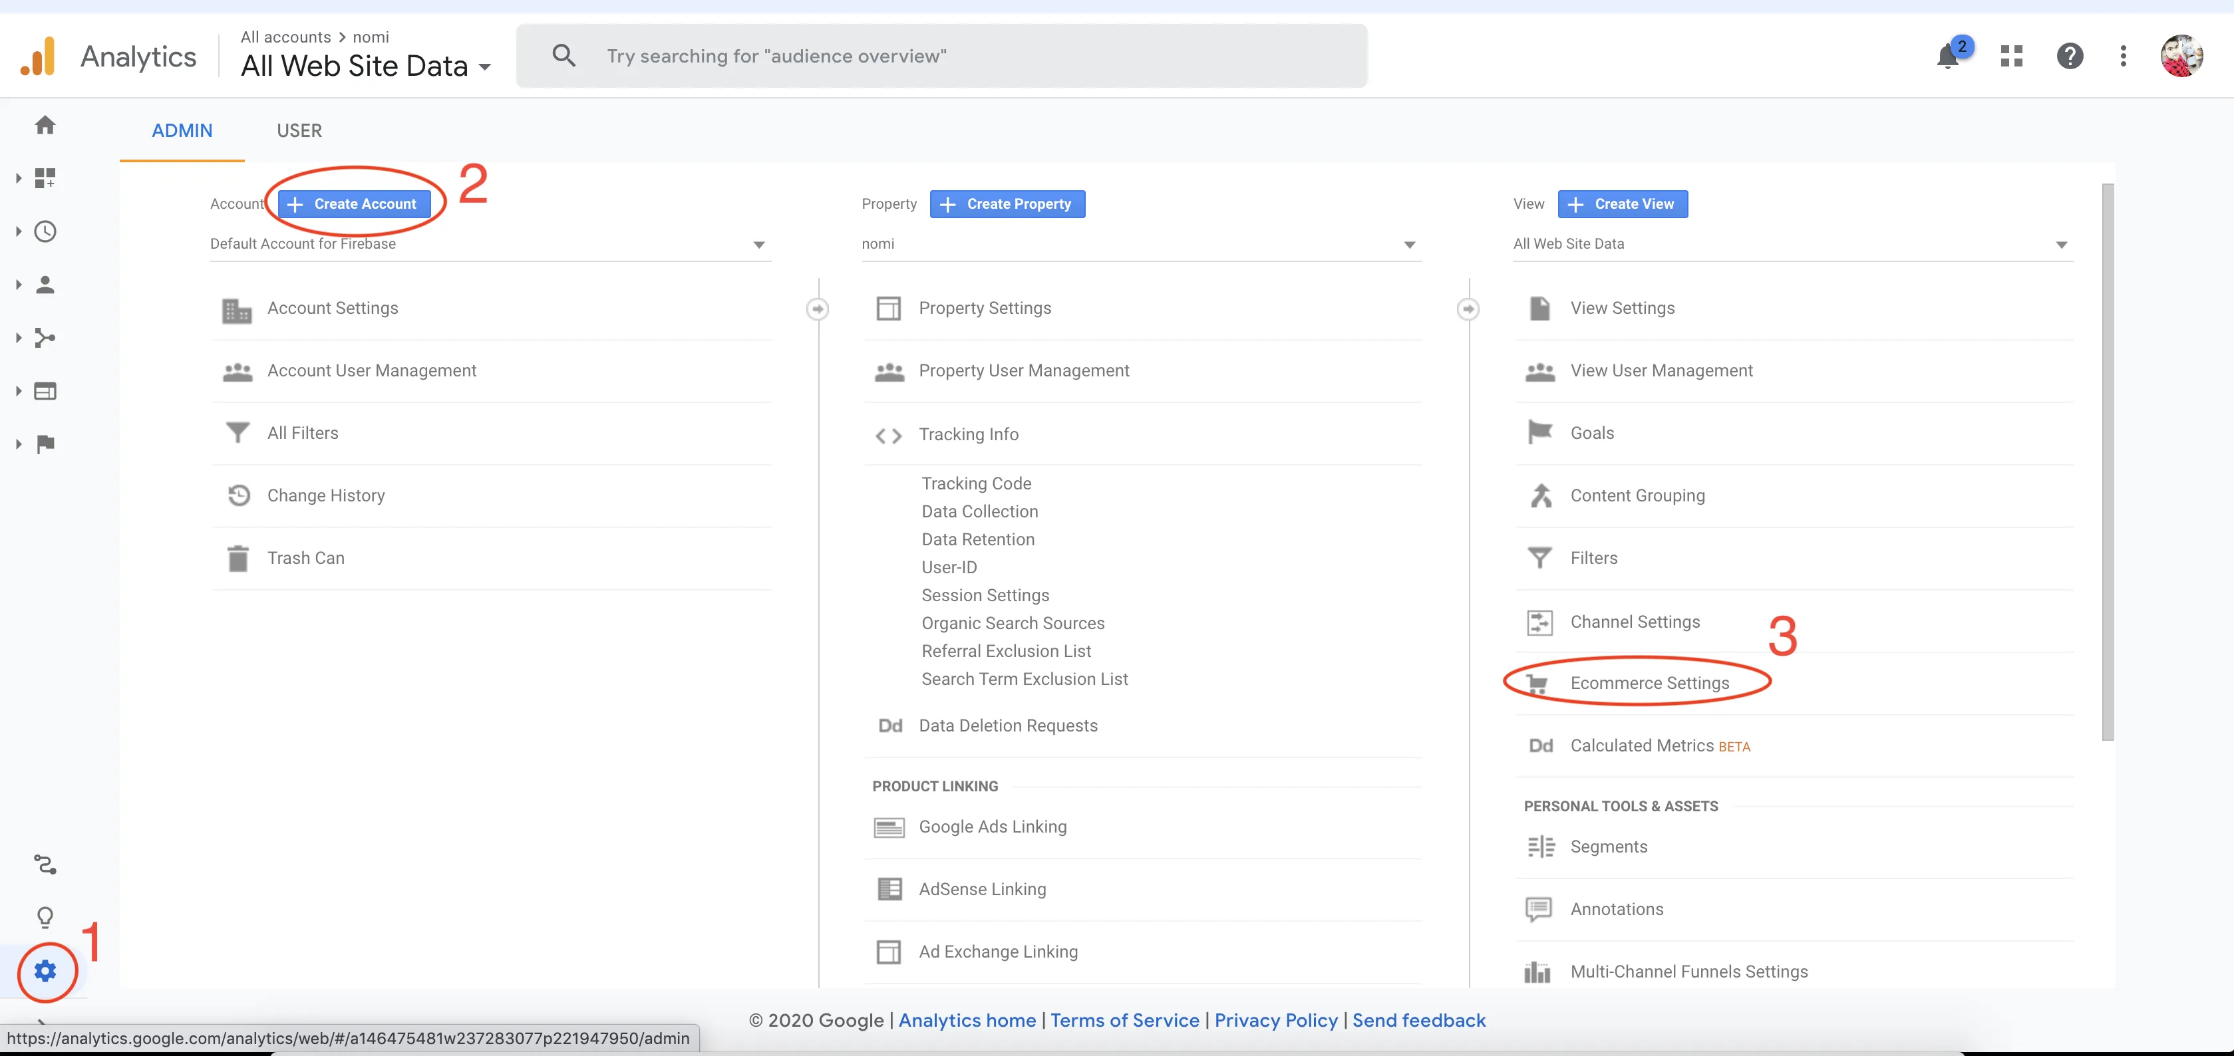Click the Home icon in left sidebar
The width and height of the screenshot is (2234, 1056).
pos(45,125)
